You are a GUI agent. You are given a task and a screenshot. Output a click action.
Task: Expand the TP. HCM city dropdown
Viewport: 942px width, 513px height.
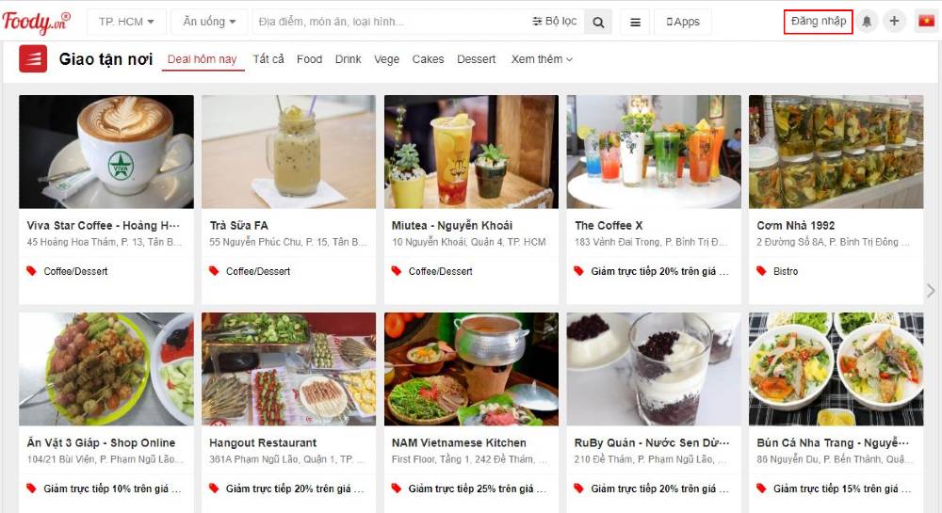pos(126,22)
